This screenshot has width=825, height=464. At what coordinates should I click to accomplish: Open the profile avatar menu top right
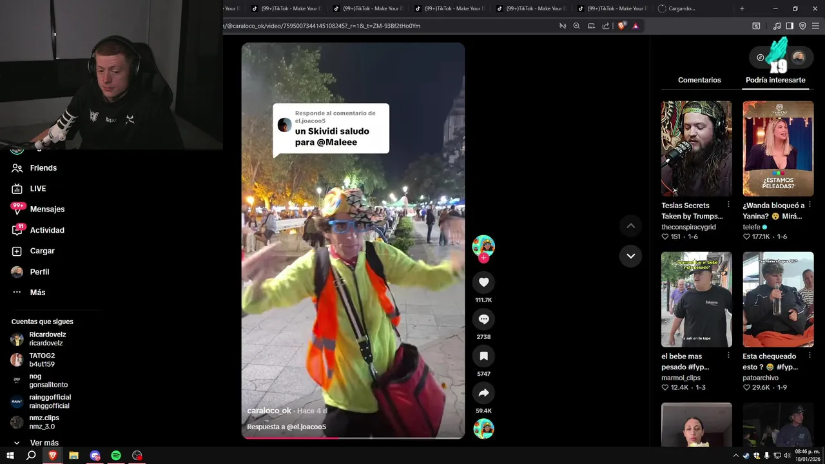[799, 57]
